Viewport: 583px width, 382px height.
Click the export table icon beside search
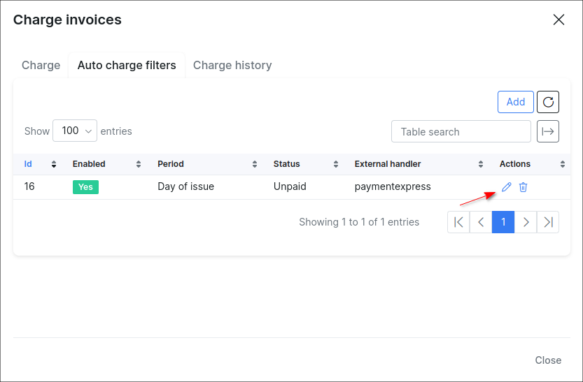tap(548, 131)
